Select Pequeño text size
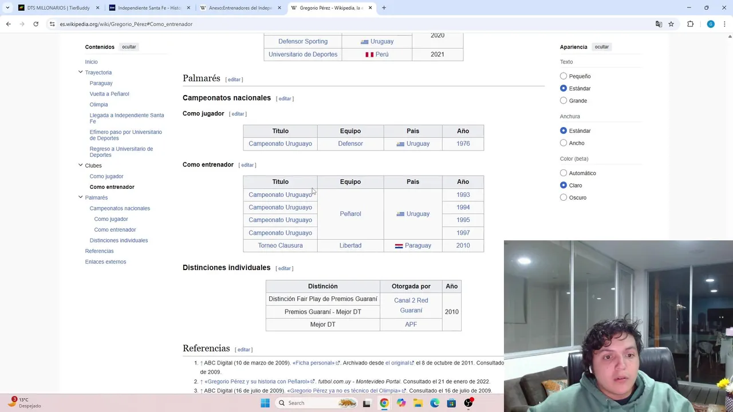The image size is (733, 412). [x=563, y=76]
